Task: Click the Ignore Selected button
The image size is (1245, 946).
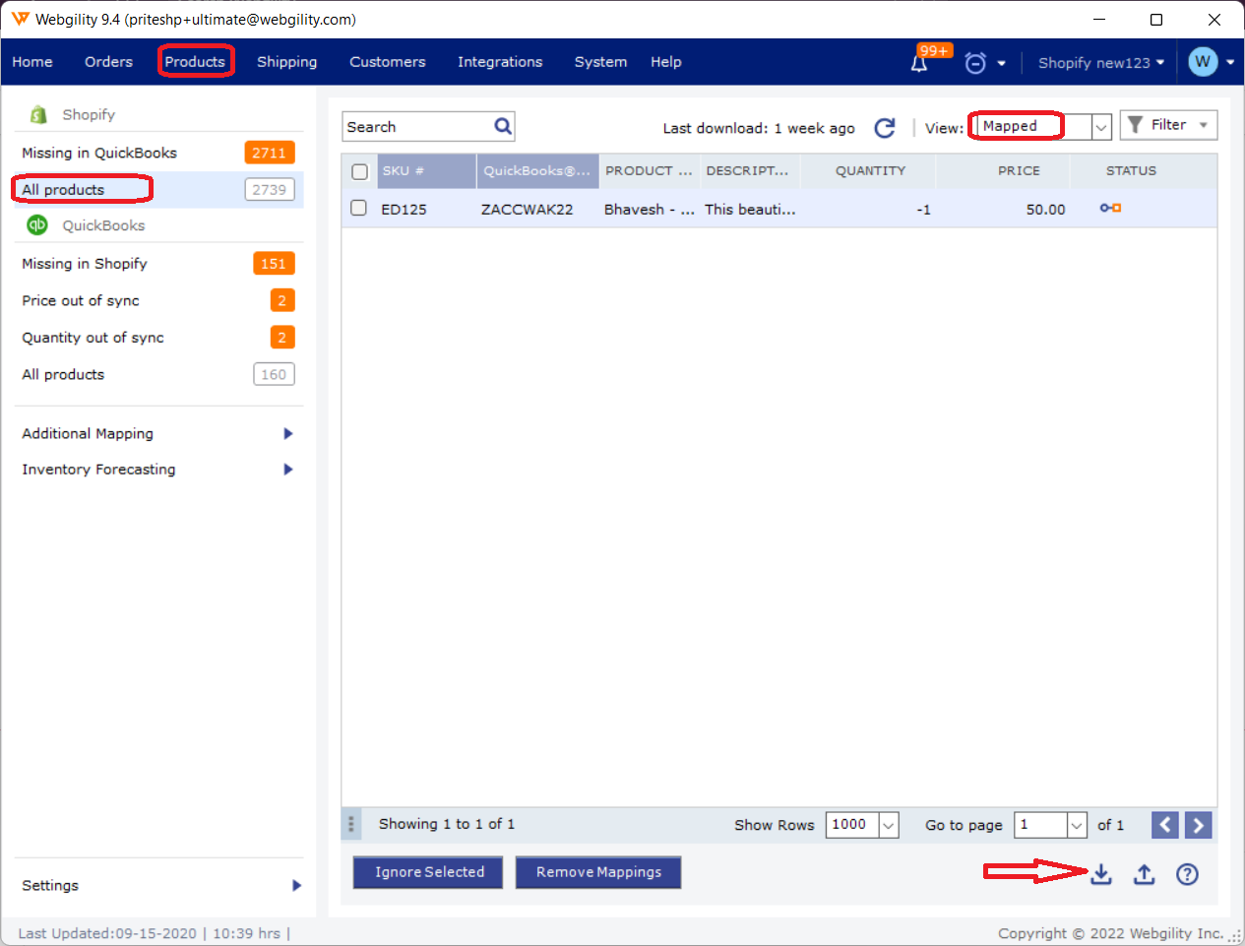Action: point(429,872)
